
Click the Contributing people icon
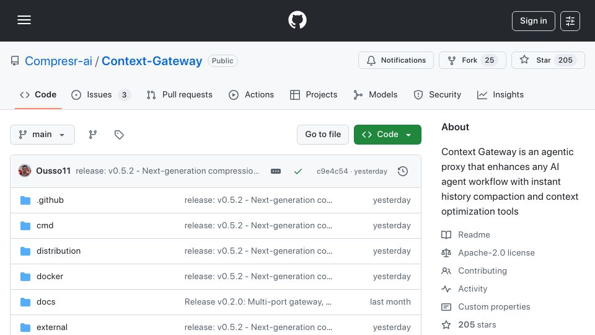446,271
